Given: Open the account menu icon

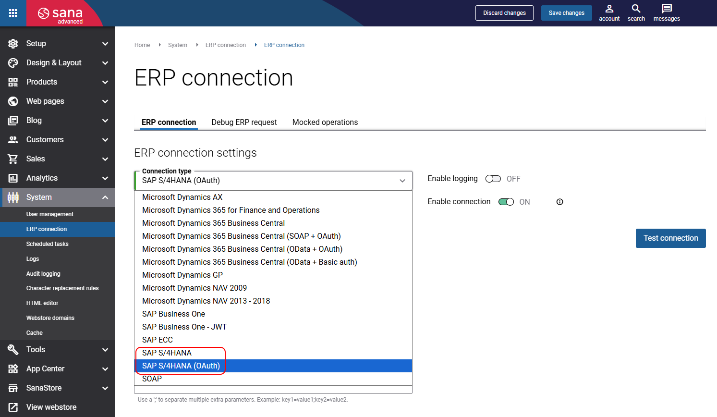Looking at the screenshot, I should (609, 9).
